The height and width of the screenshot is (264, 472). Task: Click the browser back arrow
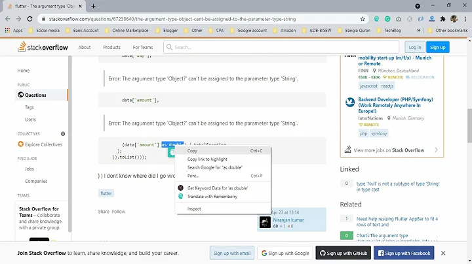point(7,19)
